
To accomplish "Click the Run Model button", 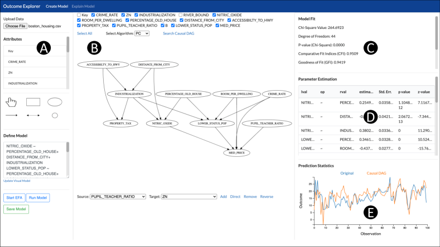I will coord(38,197).
